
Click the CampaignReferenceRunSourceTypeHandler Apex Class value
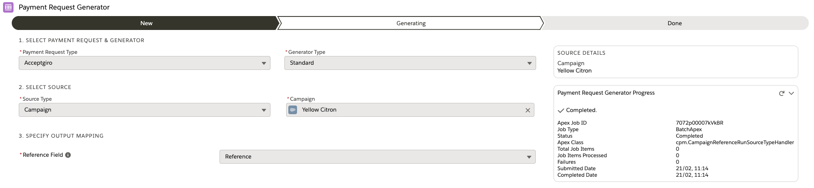(734, 142)
